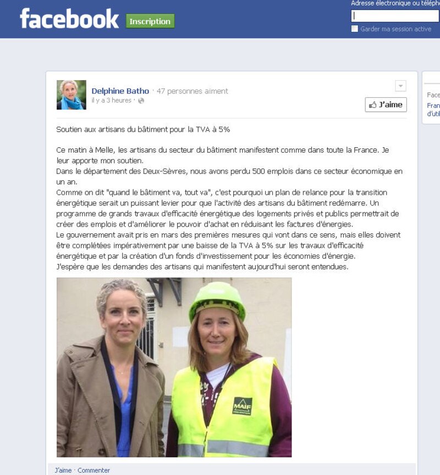Viewport: 440px width, 475px height.
Task: Open Delphine Batho's profile picture
Action: point(71,95)
